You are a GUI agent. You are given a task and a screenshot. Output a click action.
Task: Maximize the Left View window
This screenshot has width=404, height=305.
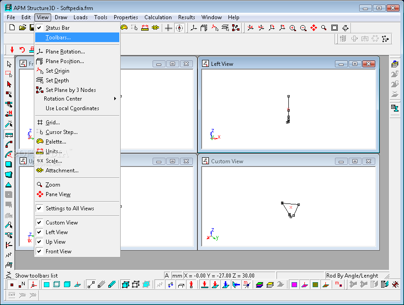pos(355,64)
